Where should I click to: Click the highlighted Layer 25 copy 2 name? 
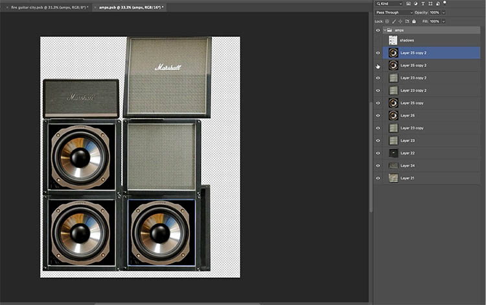pos(413,53)
